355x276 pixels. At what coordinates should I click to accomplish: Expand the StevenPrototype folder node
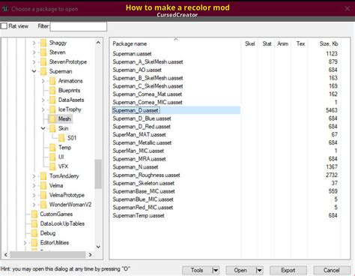pos(34,62)
